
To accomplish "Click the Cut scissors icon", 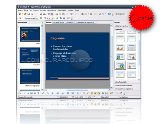I will [57, 14].
